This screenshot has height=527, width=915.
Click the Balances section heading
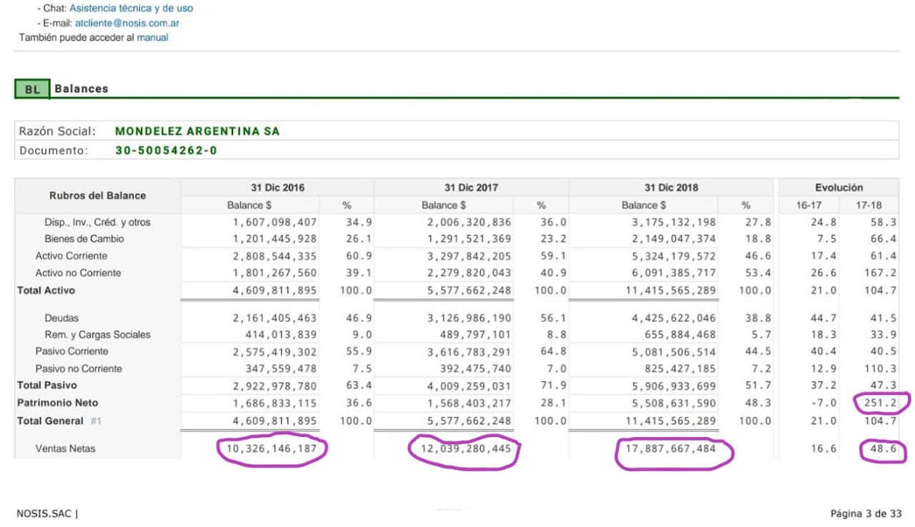pos(81,89)
